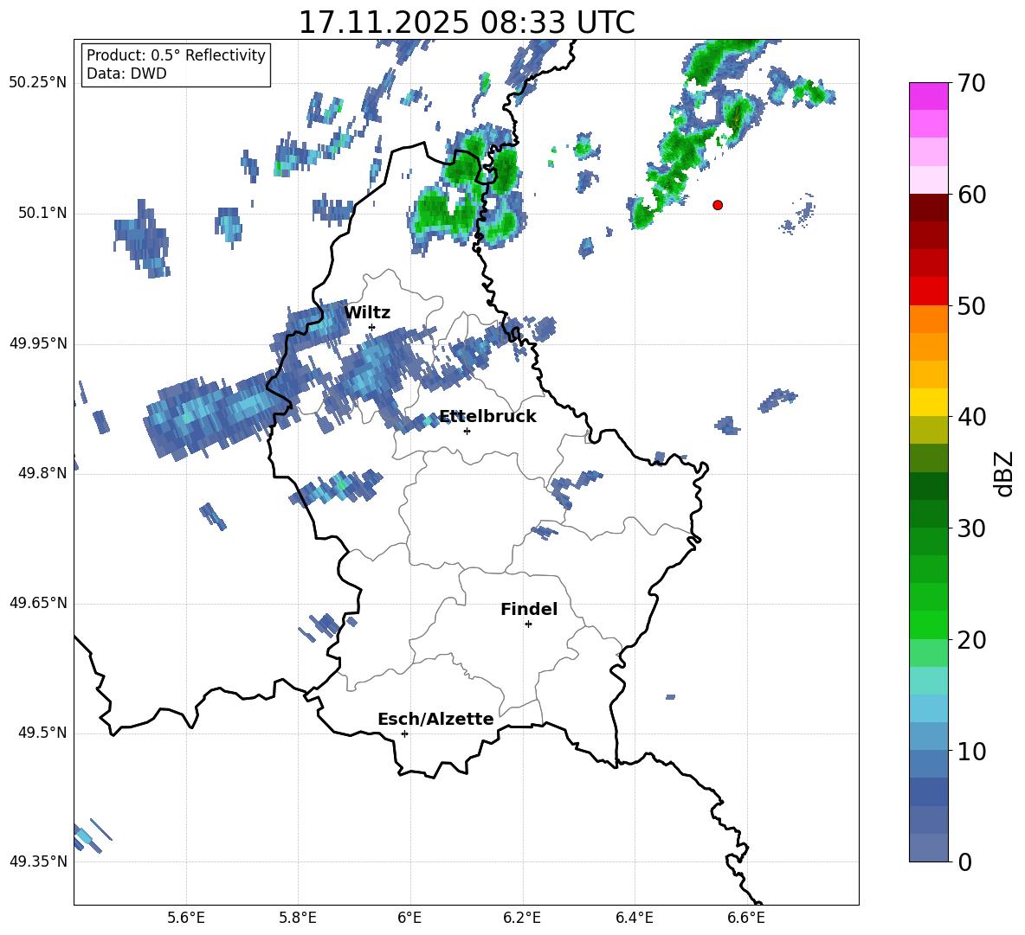Click the 50.25°N latitude label
The height and width of the screenshot is (935, 1025).
[38, 83]
